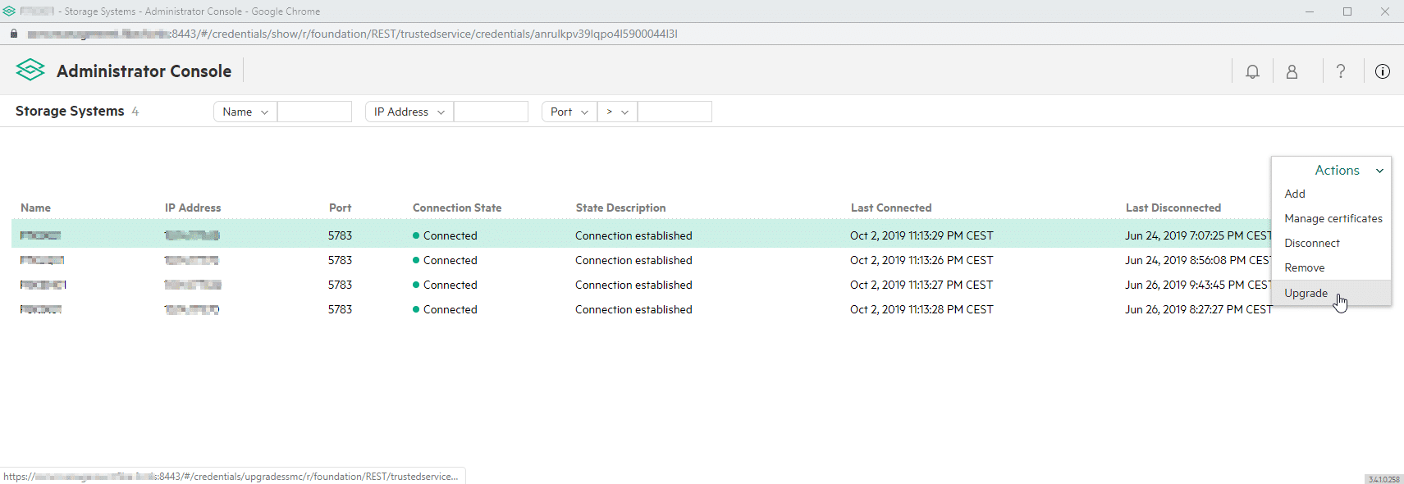The height and width of the screenshot is (484, 1404).
Task: Click port 5783 in the 11:13:28 PM row
Action: [340, 309]
